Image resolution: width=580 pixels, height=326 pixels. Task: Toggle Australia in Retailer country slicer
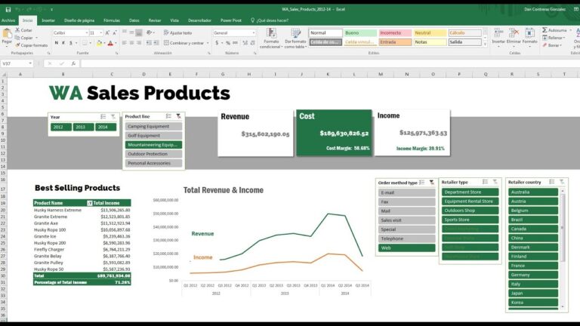pyautogui.click(x=533, y=192)
